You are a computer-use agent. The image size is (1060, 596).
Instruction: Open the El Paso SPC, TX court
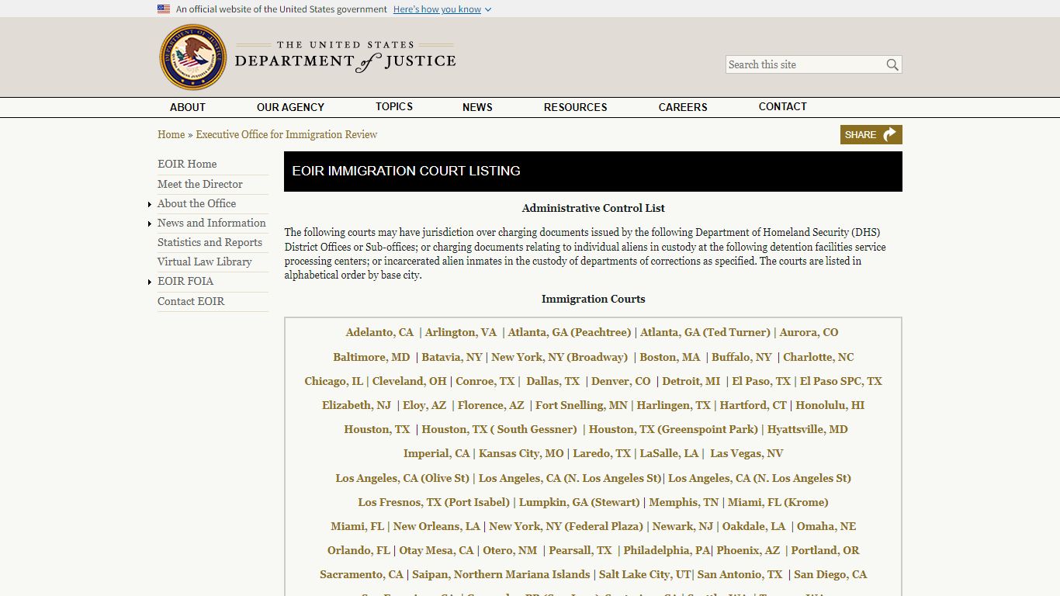[x=841, y=381]
